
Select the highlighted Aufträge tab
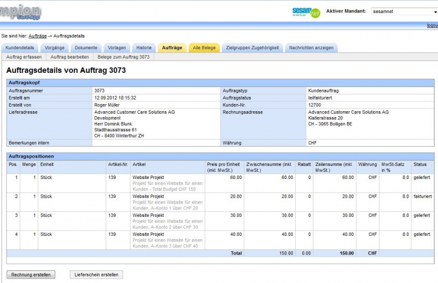(172, 48)
